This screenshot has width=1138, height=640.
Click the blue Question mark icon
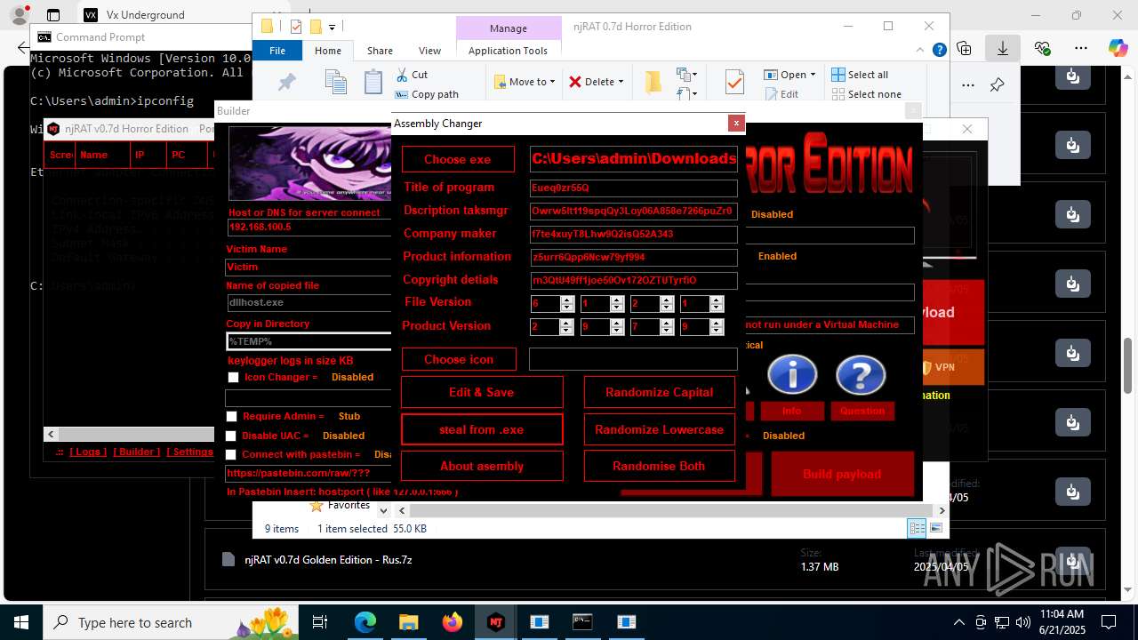click(x=861, y=376)
